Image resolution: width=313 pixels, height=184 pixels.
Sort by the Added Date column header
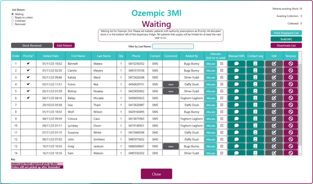coord(51,56)
